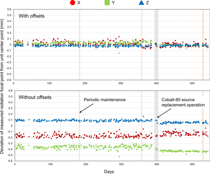Screen dimensions: 210x174
Task: Click the 'Periodic maintenance' annotation label
Action: coord(105,100)
